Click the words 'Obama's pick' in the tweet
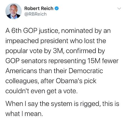Screen dimensions: 124x126 click(x=76, y=81)
